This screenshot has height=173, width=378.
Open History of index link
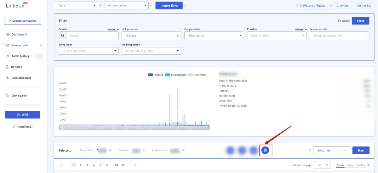(x=312, y=5)
